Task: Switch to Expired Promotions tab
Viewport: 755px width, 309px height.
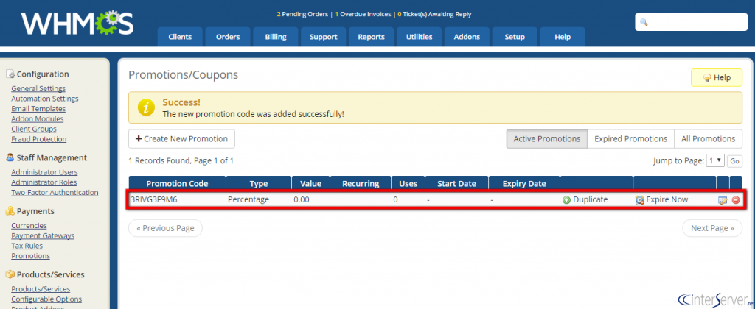Action: [631, 139]
